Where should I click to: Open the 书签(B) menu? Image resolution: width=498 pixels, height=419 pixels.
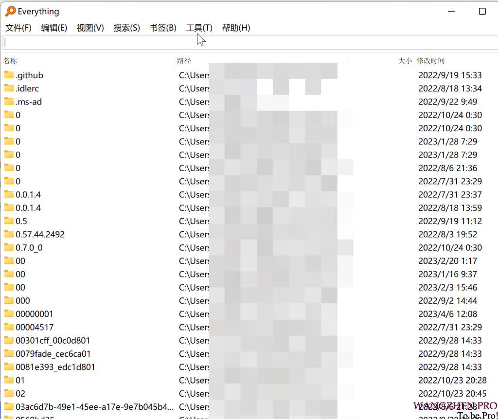(163, 28)
